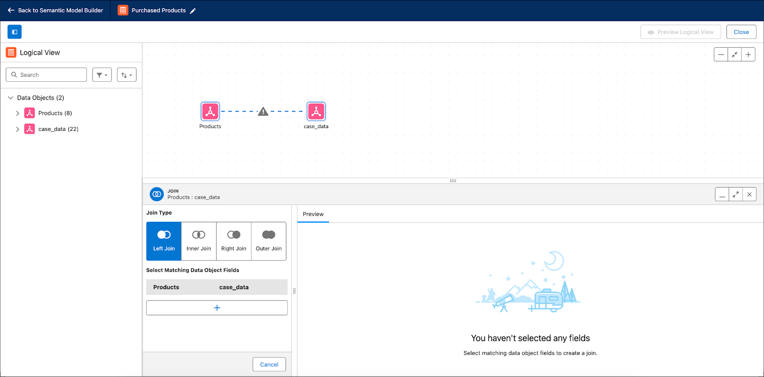Screen dimensions: 764x377
Task: Edit the Purchased Products name pencil icon
Action: [x=193, y=11]
